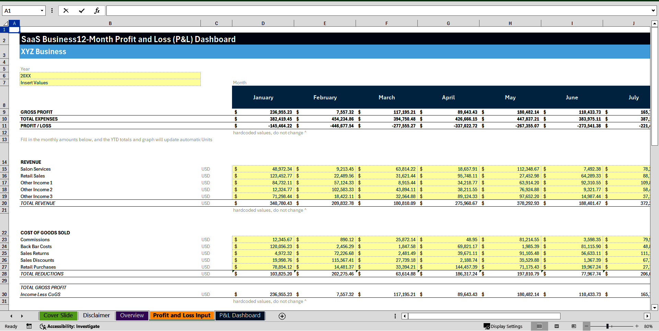The height and width of the screenshot is (331, 659).
Task: Select the Normal view icon
Action: [540, 326]
